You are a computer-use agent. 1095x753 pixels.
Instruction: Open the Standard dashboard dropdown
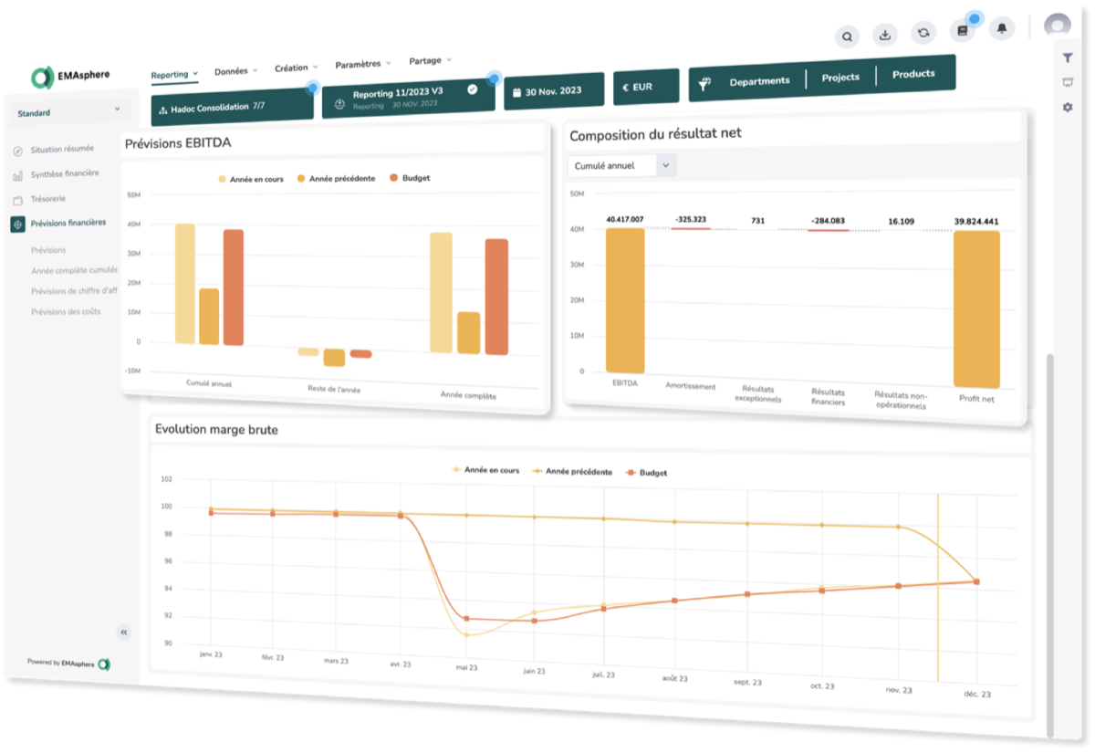(x=69, y=112)
